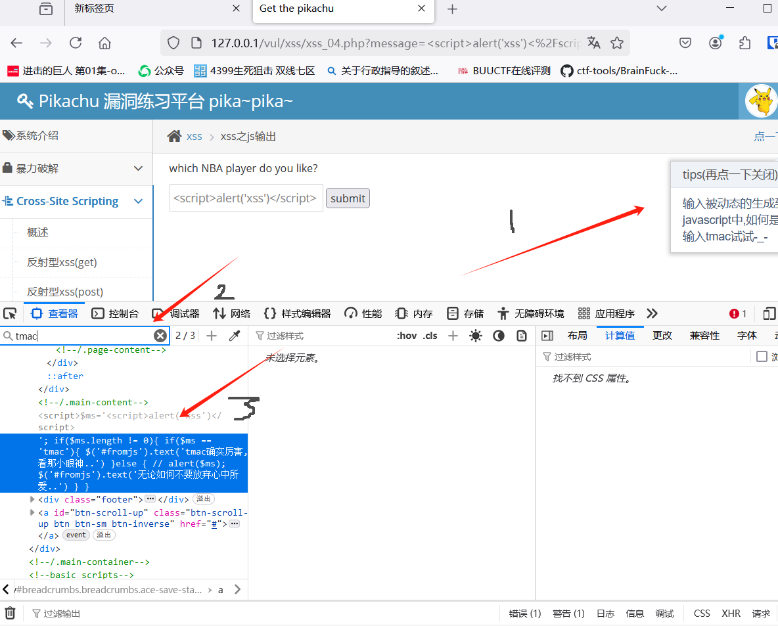The image size is (778, 628).
Task: Toggle the three-pane inspector sidebar
Action: tap(547, 336)
